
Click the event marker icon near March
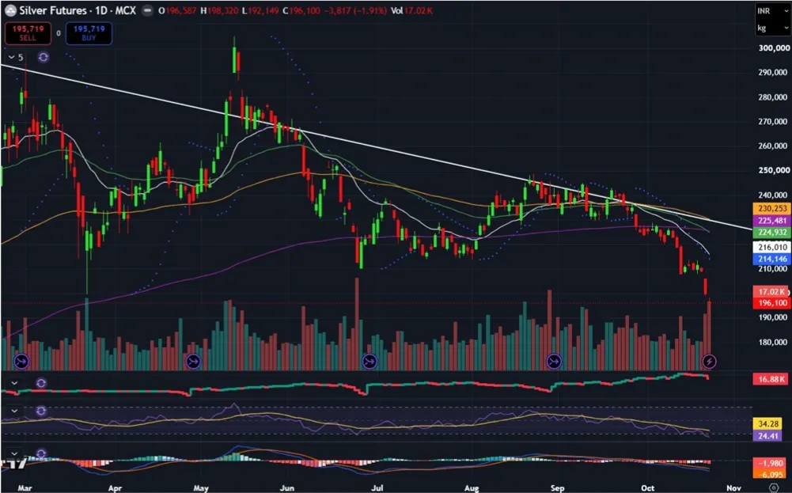click(21, 361)
